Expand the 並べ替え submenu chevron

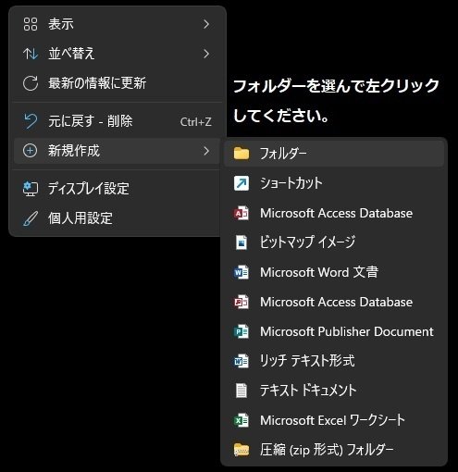pyautogui.click(x=206, y=54)
